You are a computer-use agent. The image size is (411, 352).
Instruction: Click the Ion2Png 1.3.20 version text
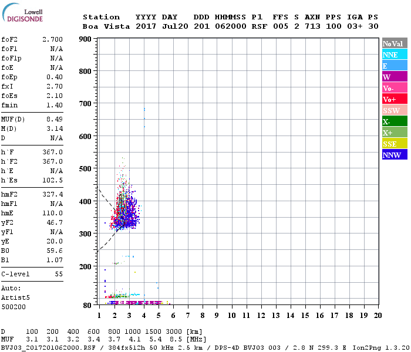pyautogui.click(x=381, y=348)
